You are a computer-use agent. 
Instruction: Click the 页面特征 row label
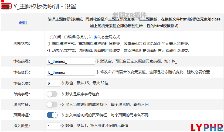pos(22,115)
